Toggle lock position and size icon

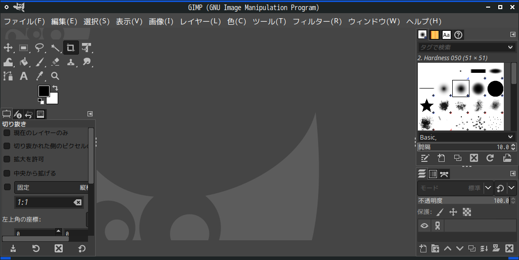[x=453, y=212]
